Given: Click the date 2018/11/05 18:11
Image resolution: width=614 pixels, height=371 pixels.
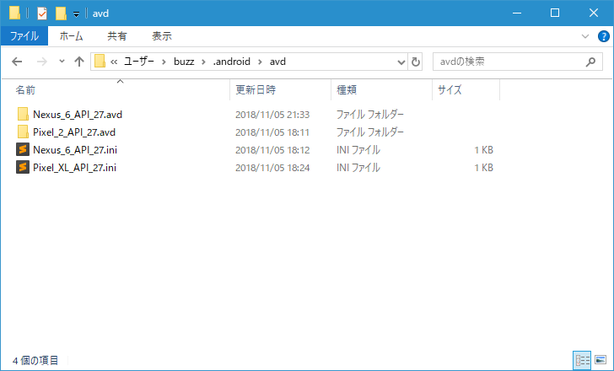Looking at the screenshot, I should (272, 132).
